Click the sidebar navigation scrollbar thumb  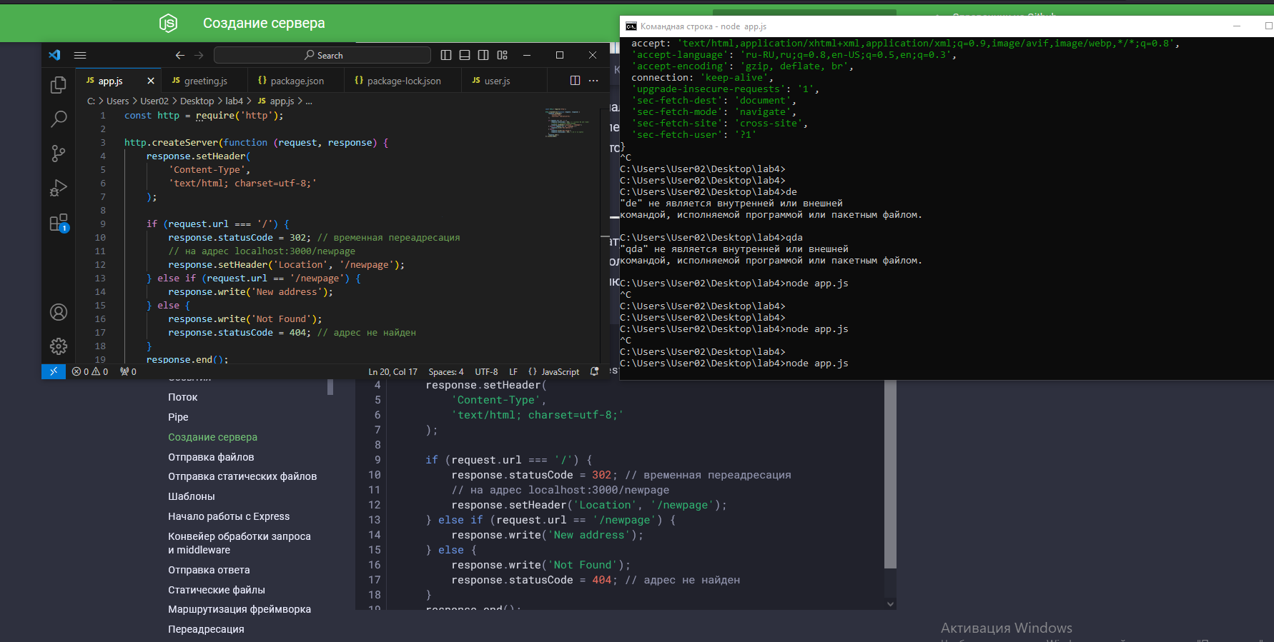pyautogui.click(x=330, y=387)
